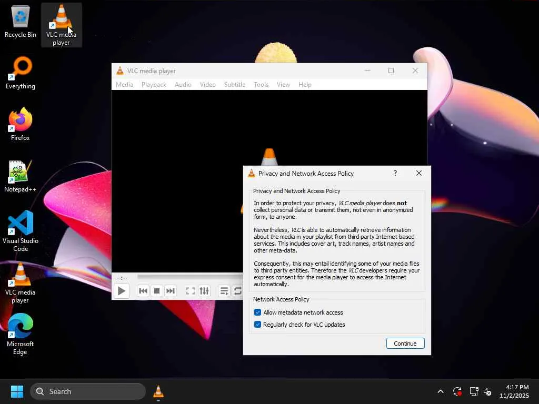The width and height of the screenshot is (539, 404).
Task: Select the Recycle Bin desktop icon
Action: coord(21,22)
